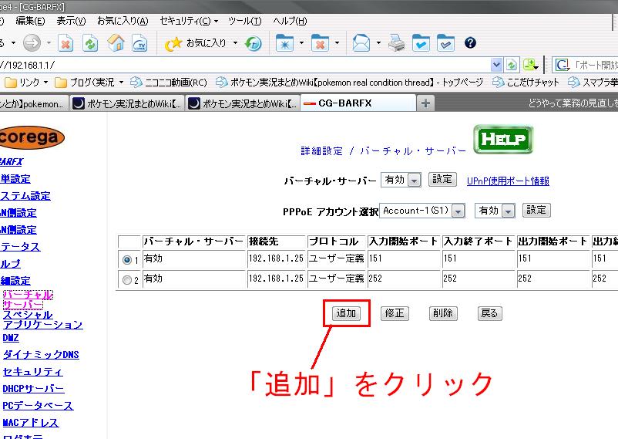The image size is (618, 439).
Task: Select radio button for entry 1
Action: pyautogui.click(x=128, y=260)
